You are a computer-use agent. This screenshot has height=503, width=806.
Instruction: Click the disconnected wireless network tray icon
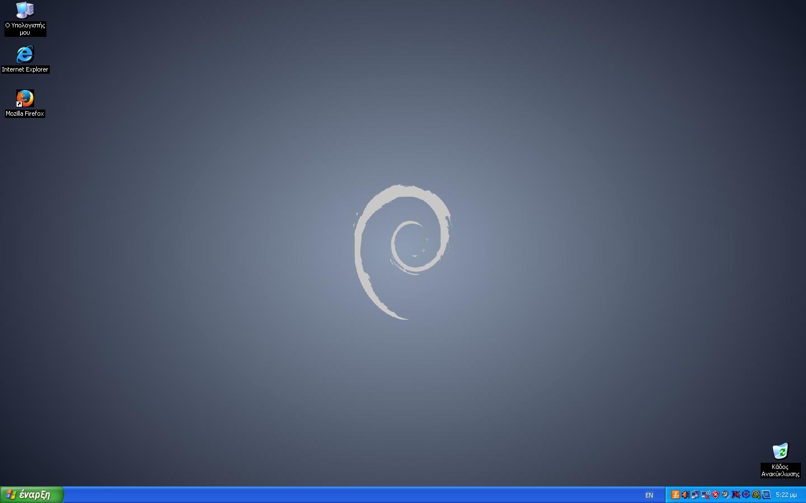click(705, 495)
